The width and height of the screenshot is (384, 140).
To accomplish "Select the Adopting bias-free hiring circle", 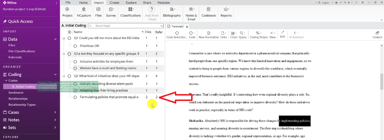I will (75, 90).
